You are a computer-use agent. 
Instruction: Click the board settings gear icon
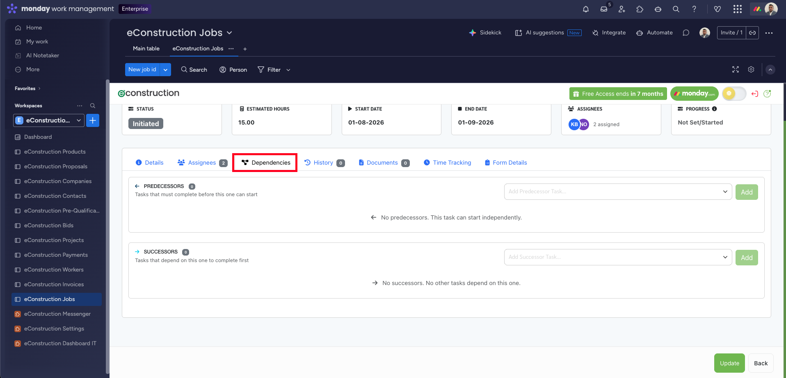coord(751,70)
